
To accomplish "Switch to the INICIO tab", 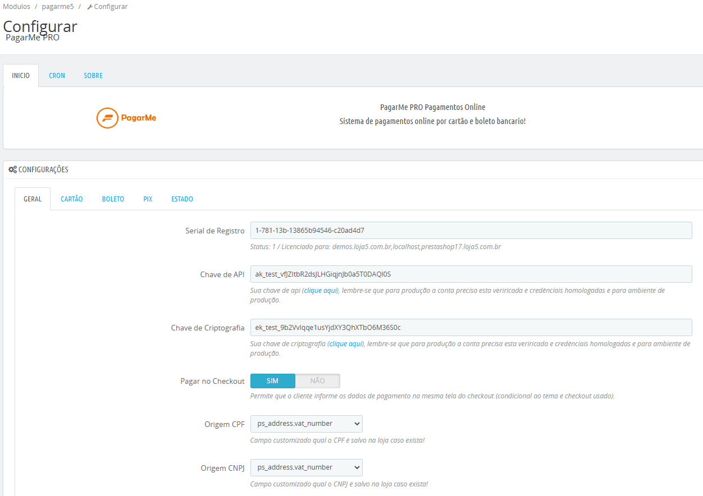I will (x=21, y=76).
